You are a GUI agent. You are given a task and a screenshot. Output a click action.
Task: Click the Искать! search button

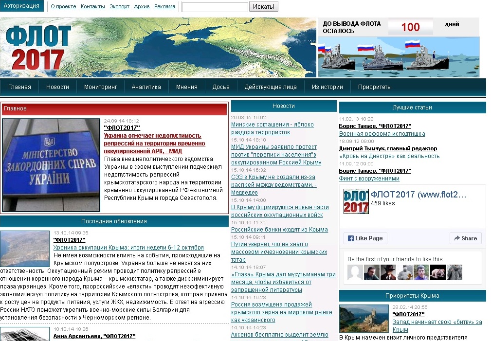[x=264, y=7]
